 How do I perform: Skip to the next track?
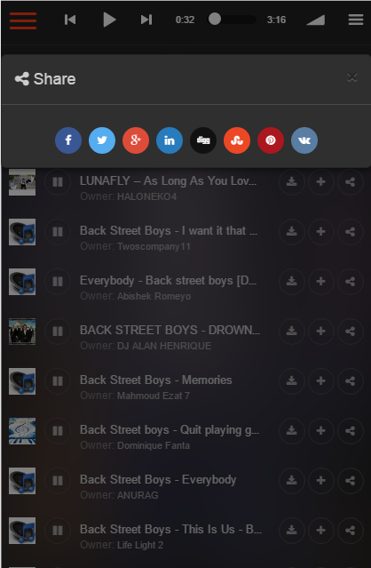coord(146,20)
